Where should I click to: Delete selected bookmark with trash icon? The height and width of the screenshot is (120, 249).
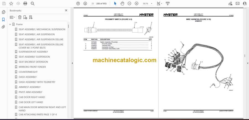click(x=20, y=17)
